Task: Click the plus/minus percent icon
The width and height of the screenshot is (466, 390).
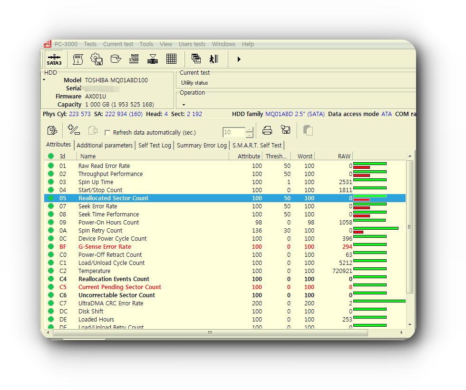Action: point(74,130)
